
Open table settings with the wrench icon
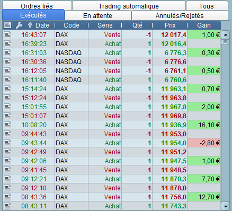(19, 25)
